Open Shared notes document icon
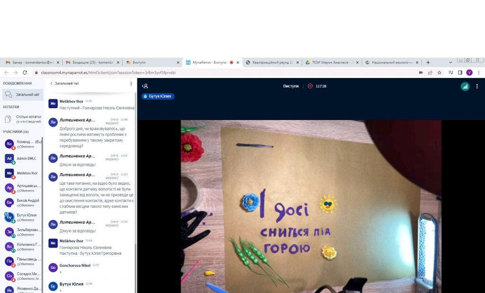The width and height of the screenshot is (485, 293). (x=8, y=119)
